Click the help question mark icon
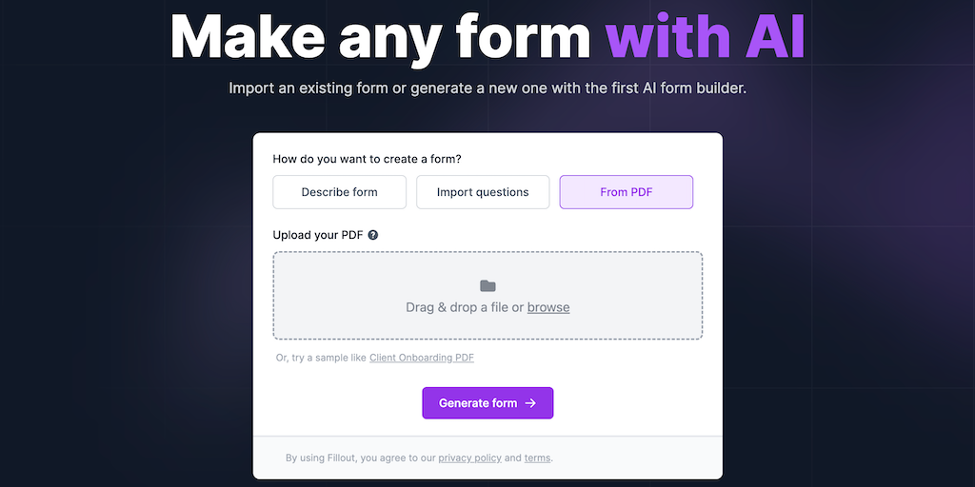The height and width of the screenshot is (487, 975). 373,235
